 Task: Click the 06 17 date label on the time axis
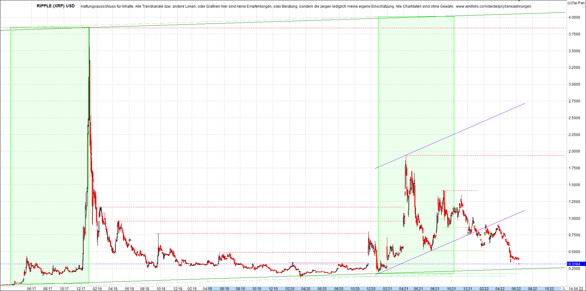tap(32, 289)
